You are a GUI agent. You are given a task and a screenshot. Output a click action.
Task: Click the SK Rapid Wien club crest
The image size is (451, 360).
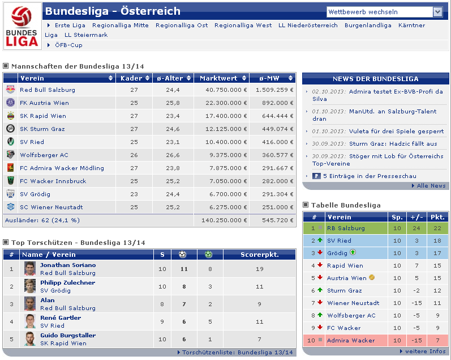[10, 116]
